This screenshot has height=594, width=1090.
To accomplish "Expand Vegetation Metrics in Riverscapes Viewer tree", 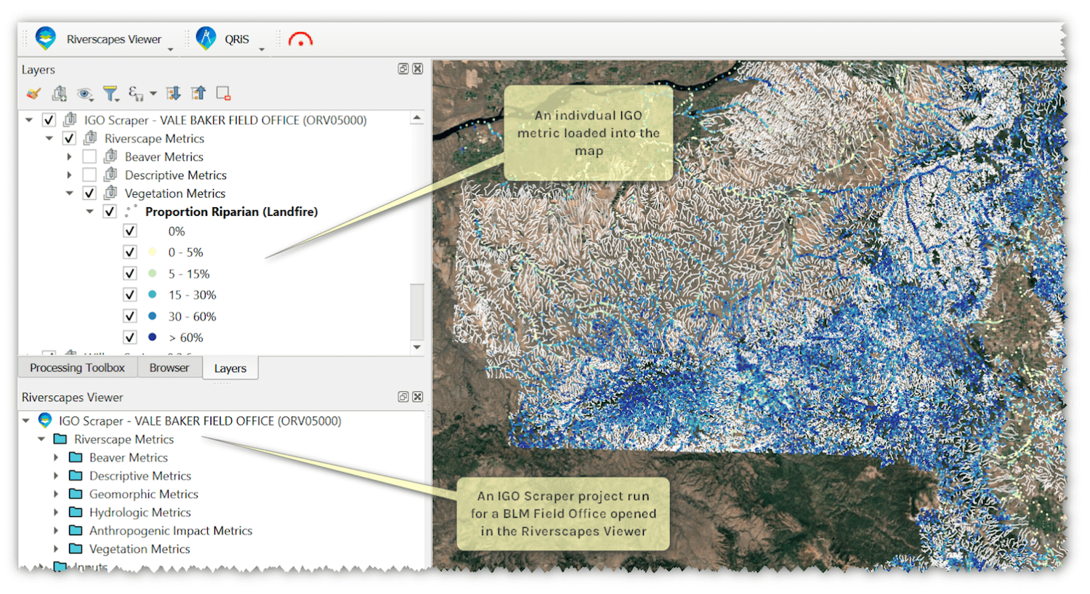I will coord(56,549).
